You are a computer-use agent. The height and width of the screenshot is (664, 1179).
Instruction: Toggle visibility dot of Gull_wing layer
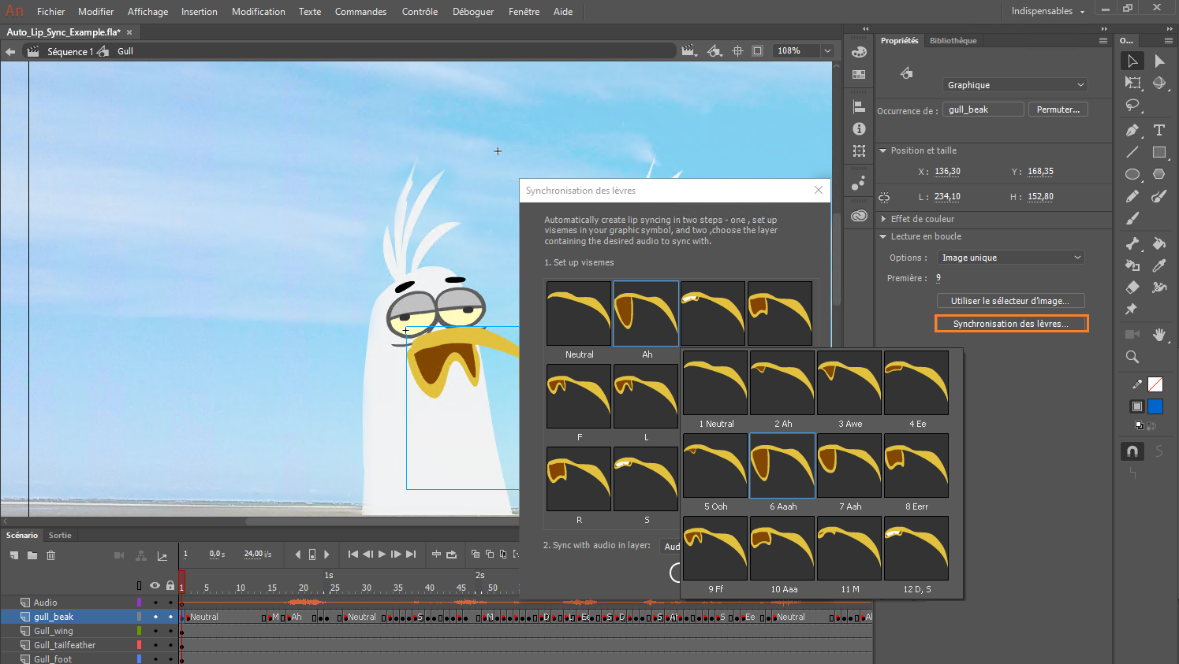click(x=155, y=631)
